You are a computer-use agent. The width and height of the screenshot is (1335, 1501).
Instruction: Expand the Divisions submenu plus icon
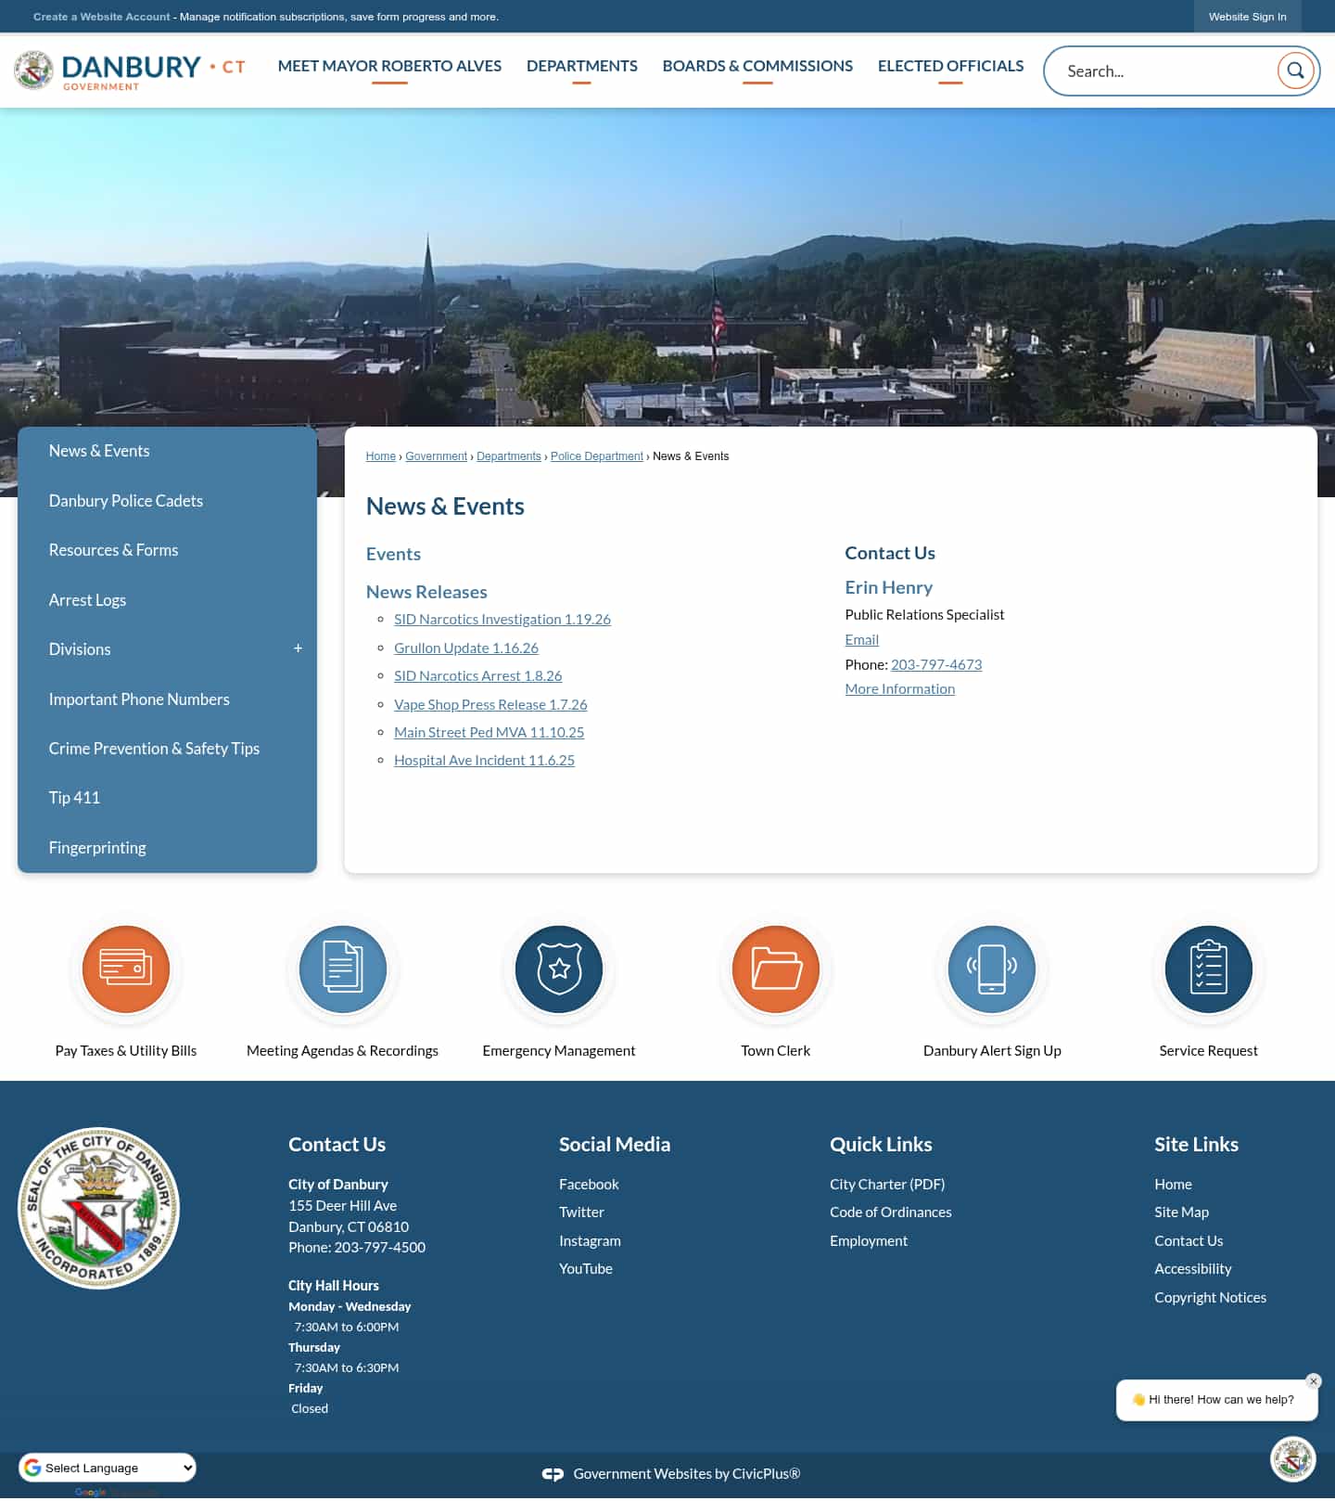pyautogui.click(x=298, y=648)
